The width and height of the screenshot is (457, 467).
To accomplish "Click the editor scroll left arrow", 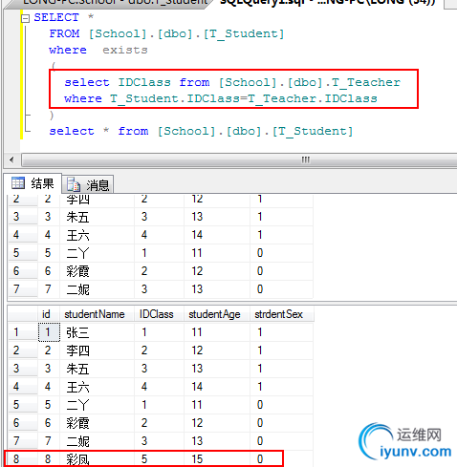I will [x=11, y=159].
